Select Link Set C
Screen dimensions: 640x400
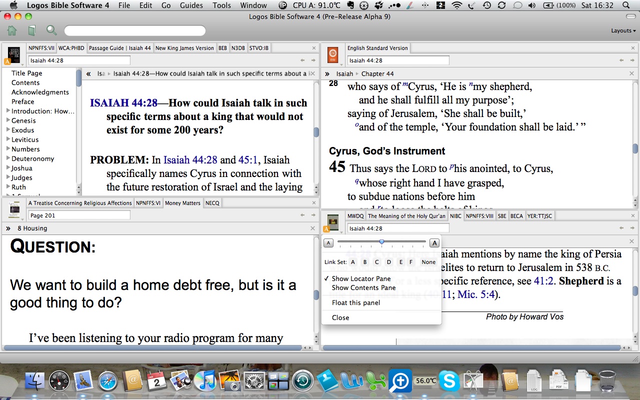377,262
